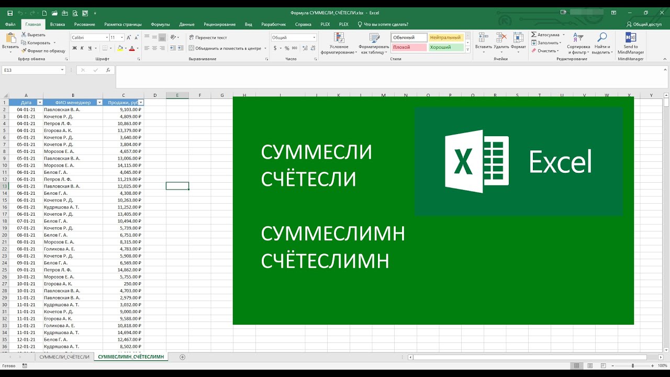670x377 pixels.
Task: Click the Undo arrow icon
Action: (x=20, y=13)
